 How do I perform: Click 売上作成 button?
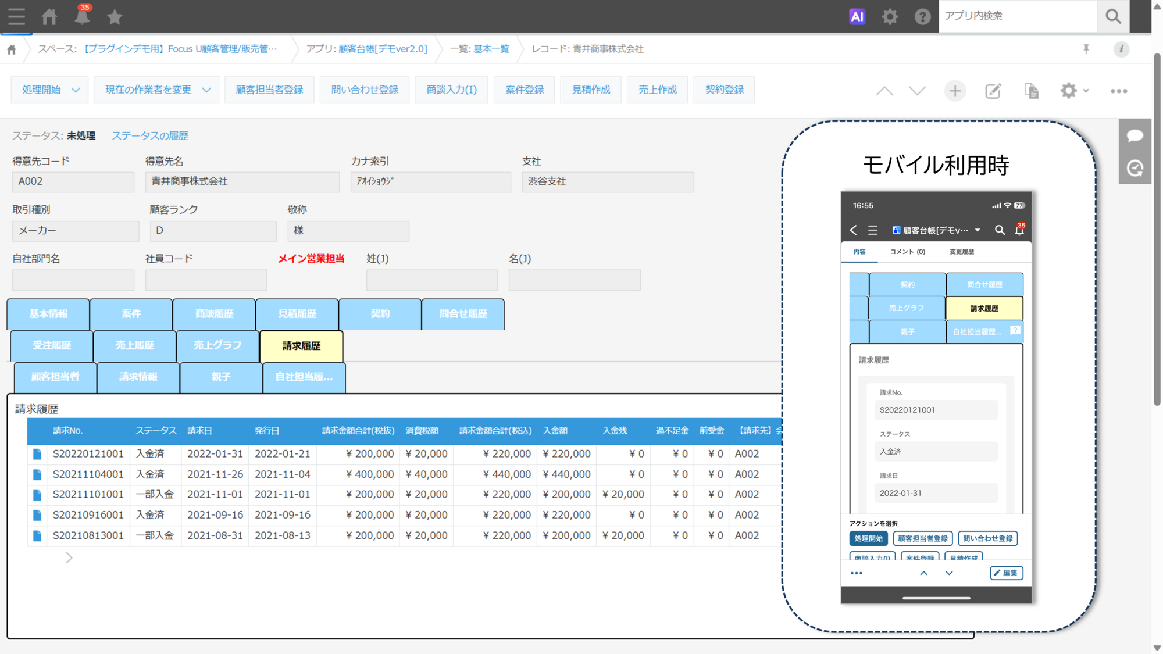click(658, 90)
